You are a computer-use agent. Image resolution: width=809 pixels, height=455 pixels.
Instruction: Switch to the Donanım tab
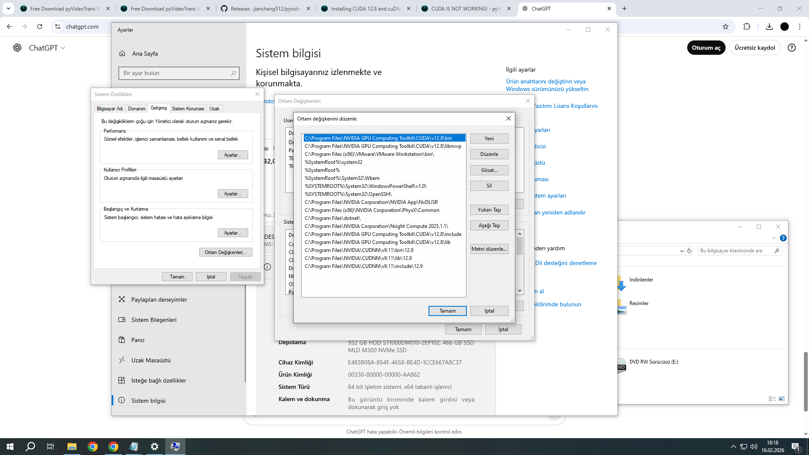137,109
